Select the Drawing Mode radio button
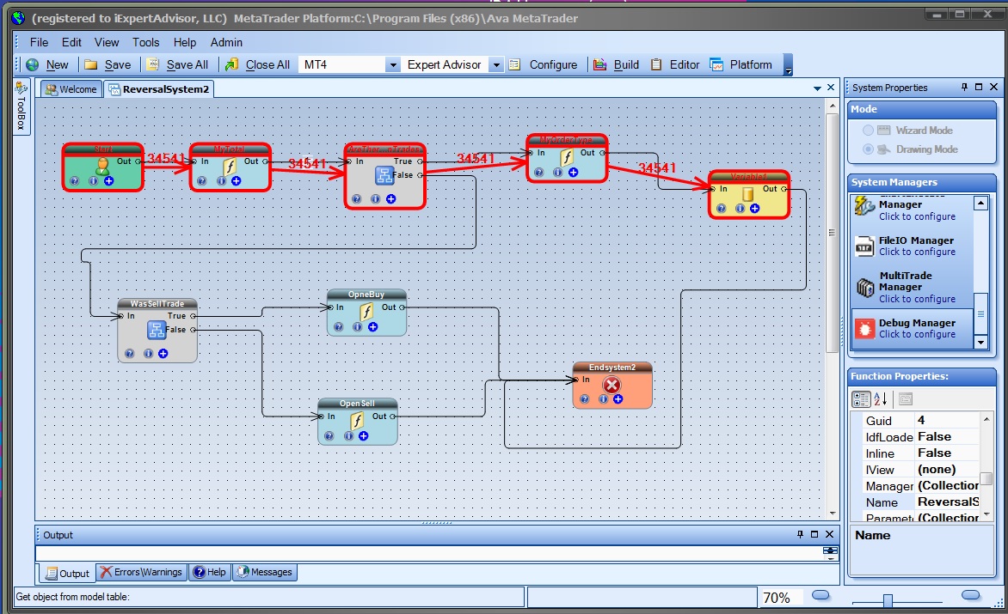The height and width of the screenshot is (614, 1008). tap(868, 149)
